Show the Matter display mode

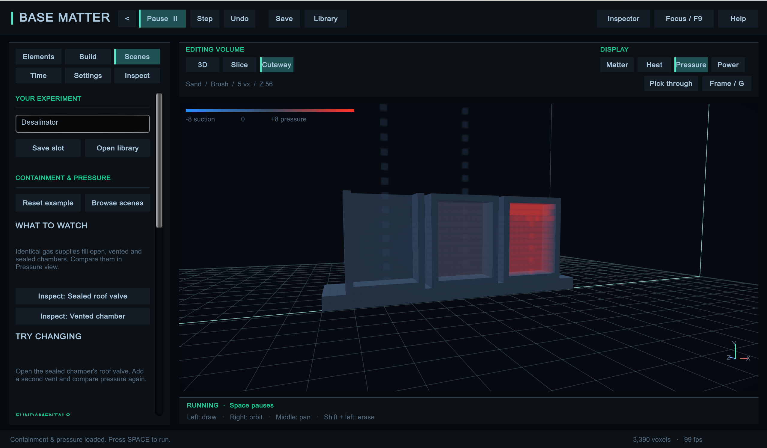617,65
